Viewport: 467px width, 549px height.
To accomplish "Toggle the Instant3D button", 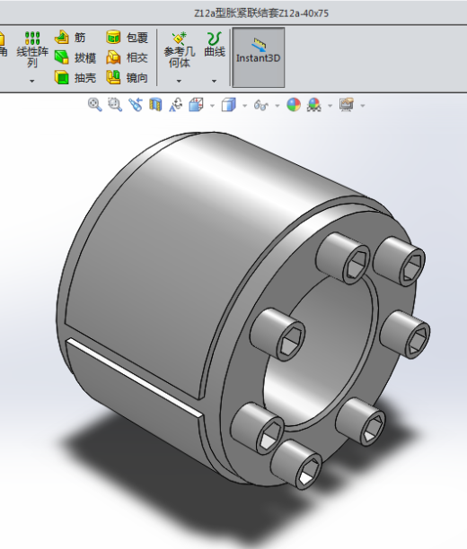I will pos(259,57).
